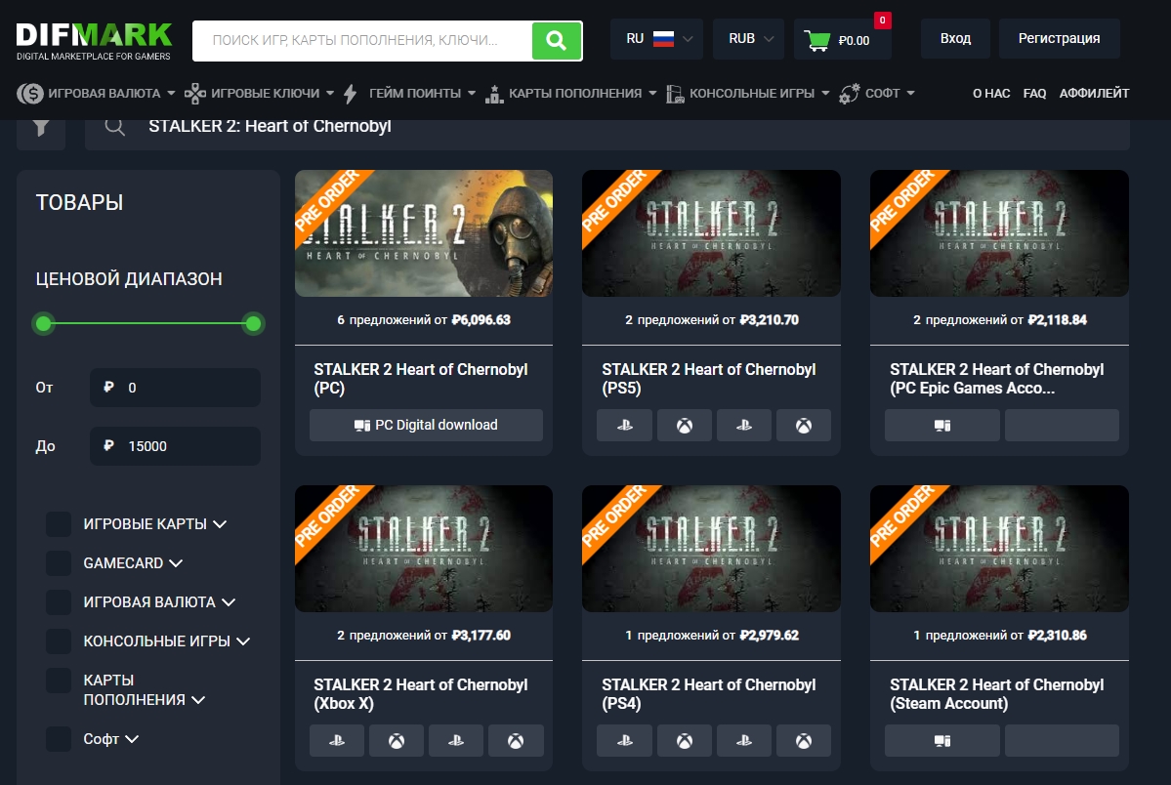Expand the GAMECARD filter chevron
Image resolution: width=1171 pixels, height=785 pixels.
tap(176, 563)
